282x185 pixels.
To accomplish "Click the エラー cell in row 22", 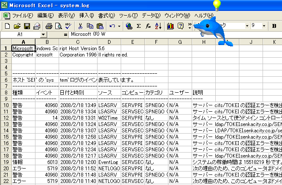I will pyautogui.click(x=23, y=181).
